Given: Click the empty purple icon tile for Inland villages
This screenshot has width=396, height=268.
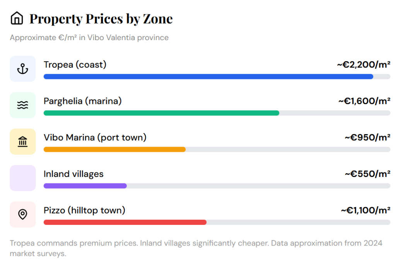Looking at the screenshot, I should coord(23,178).
